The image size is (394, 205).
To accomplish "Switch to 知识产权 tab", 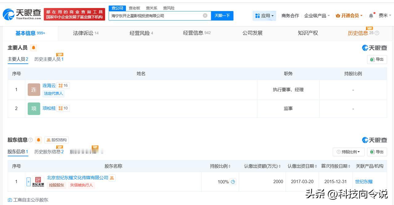I will 308,33.
